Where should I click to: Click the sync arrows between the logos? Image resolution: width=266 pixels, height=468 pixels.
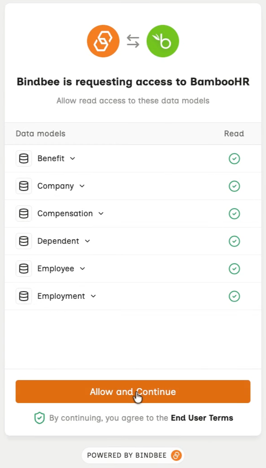click(133, 41)
